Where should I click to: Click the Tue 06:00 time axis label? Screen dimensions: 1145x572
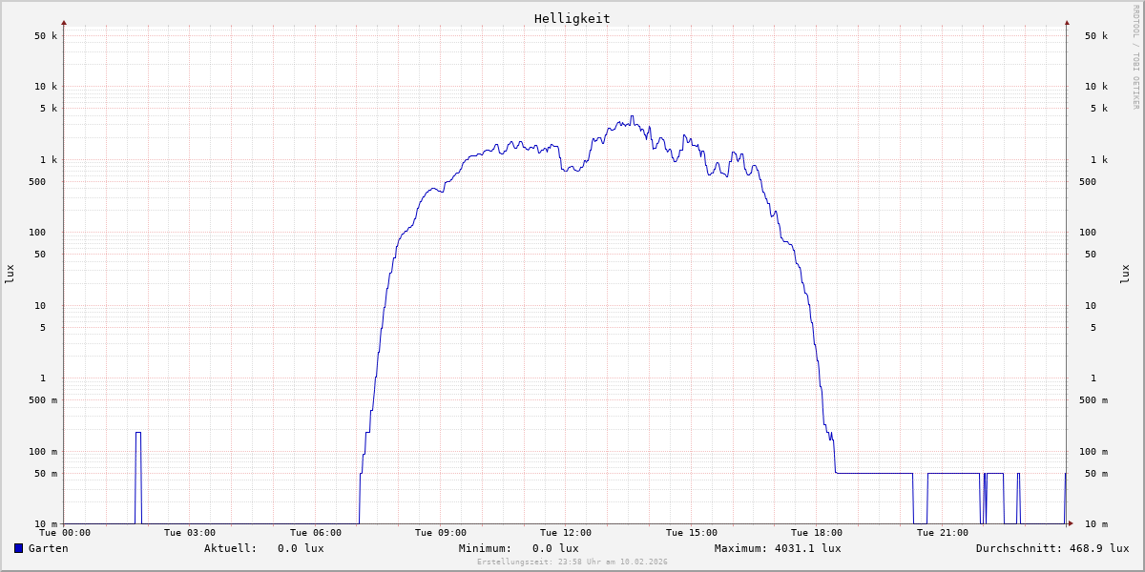coord(316,533)
